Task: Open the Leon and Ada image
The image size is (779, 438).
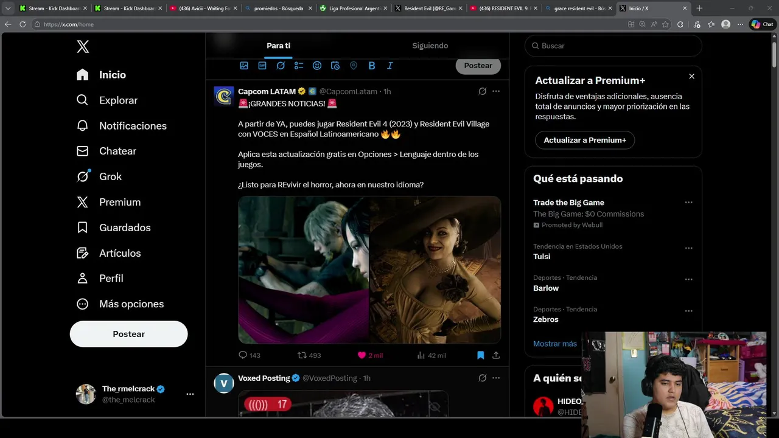Action: [304, 269]
